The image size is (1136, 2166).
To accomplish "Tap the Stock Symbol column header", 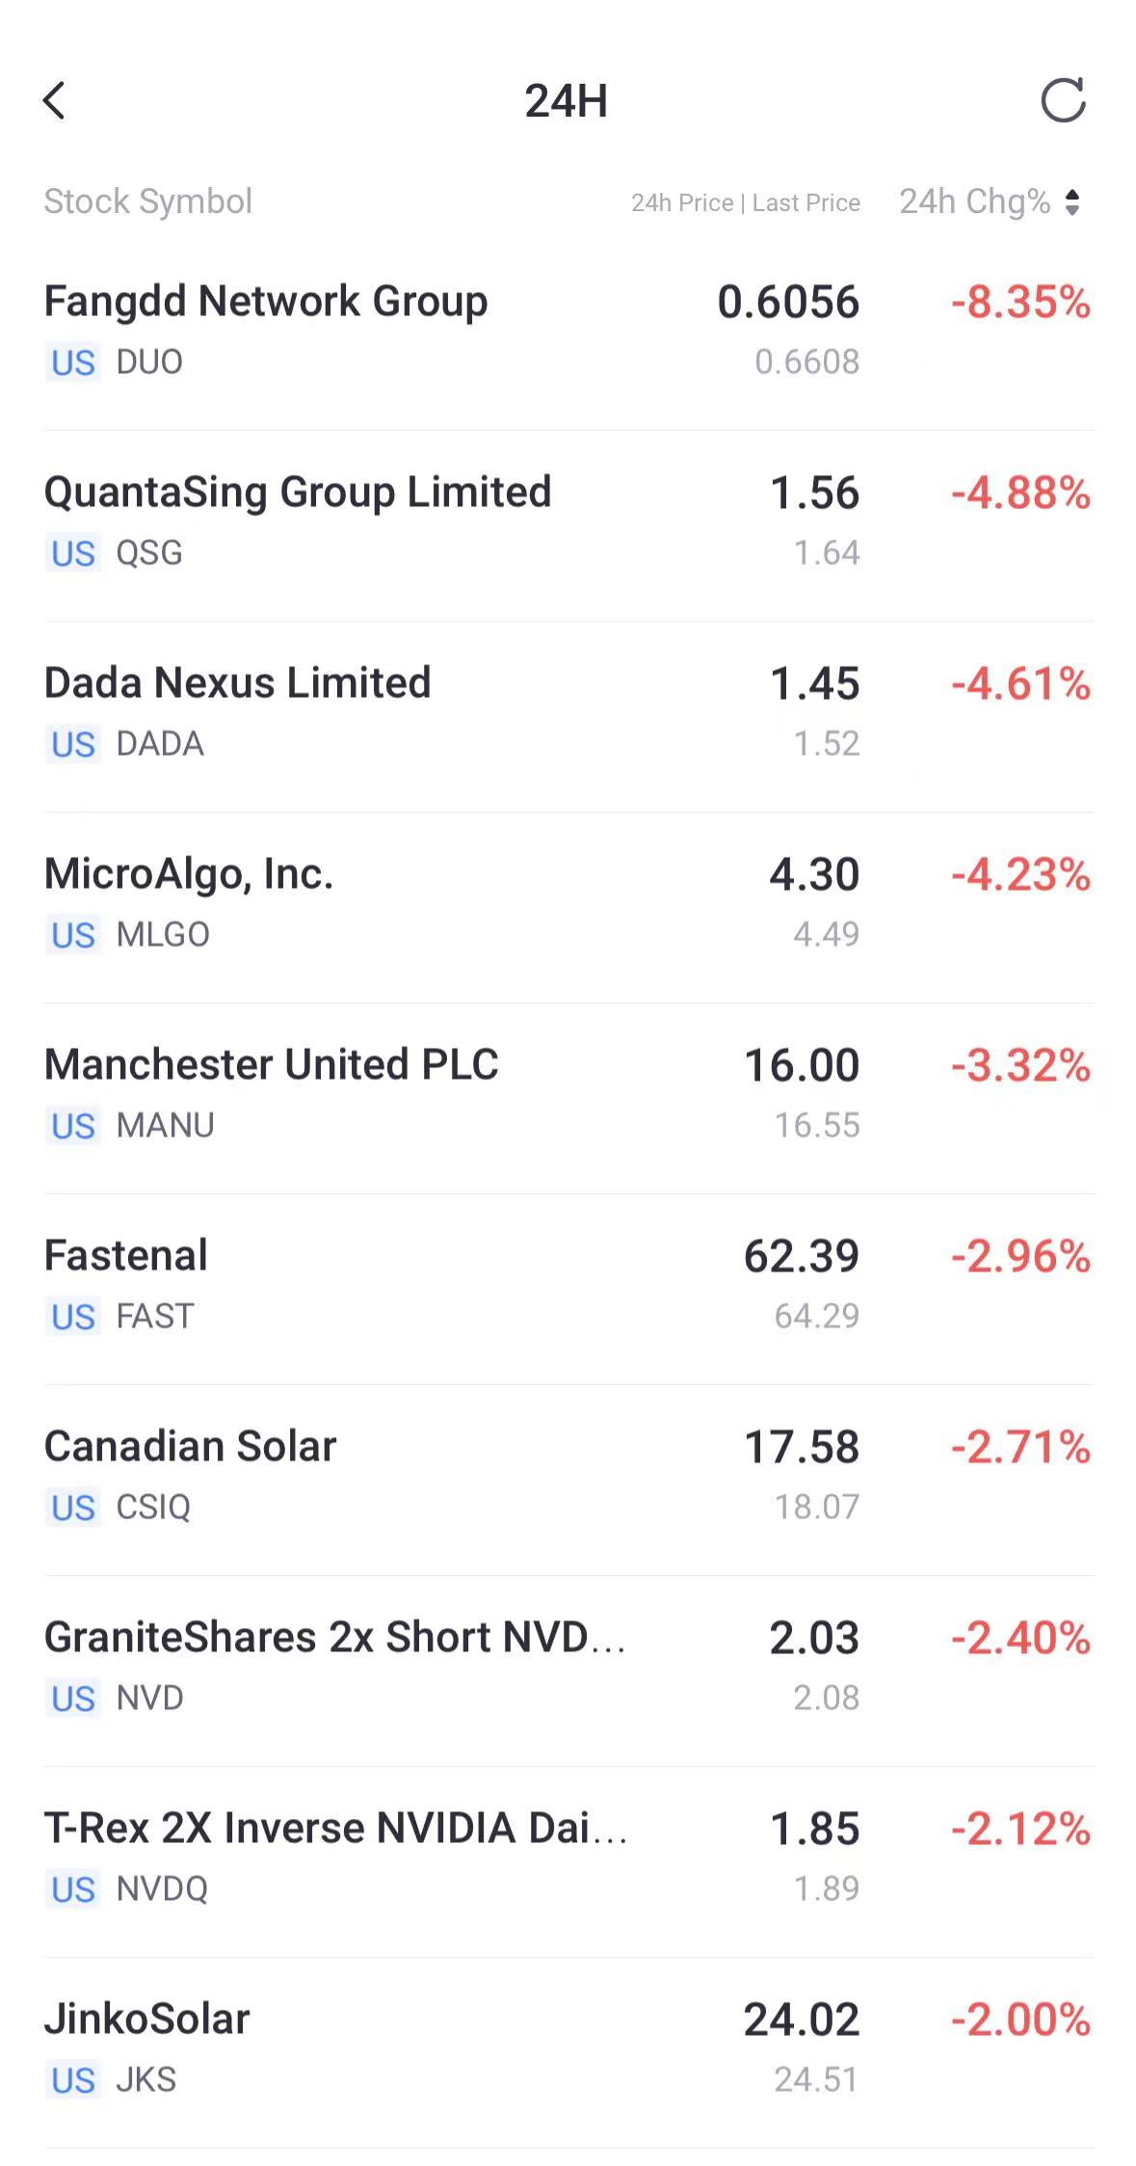I will coord(147,201).
